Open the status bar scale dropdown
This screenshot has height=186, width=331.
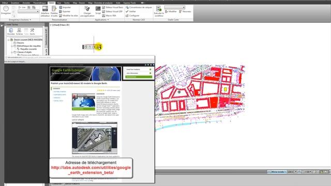click(296, 172)
